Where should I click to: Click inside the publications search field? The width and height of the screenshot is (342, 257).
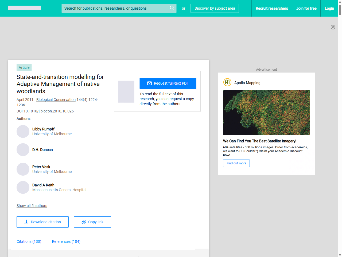115,8
